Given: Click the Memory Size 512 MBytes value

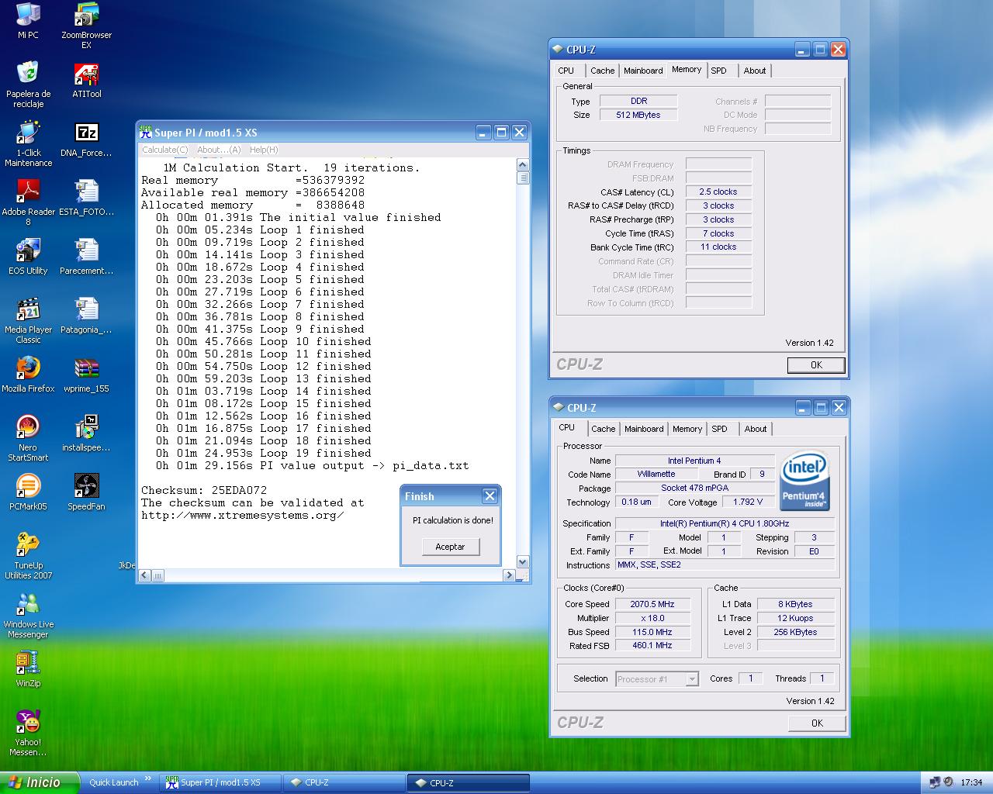Looking at the screenshot, I should pyautogui.click(x=638, y=115).
